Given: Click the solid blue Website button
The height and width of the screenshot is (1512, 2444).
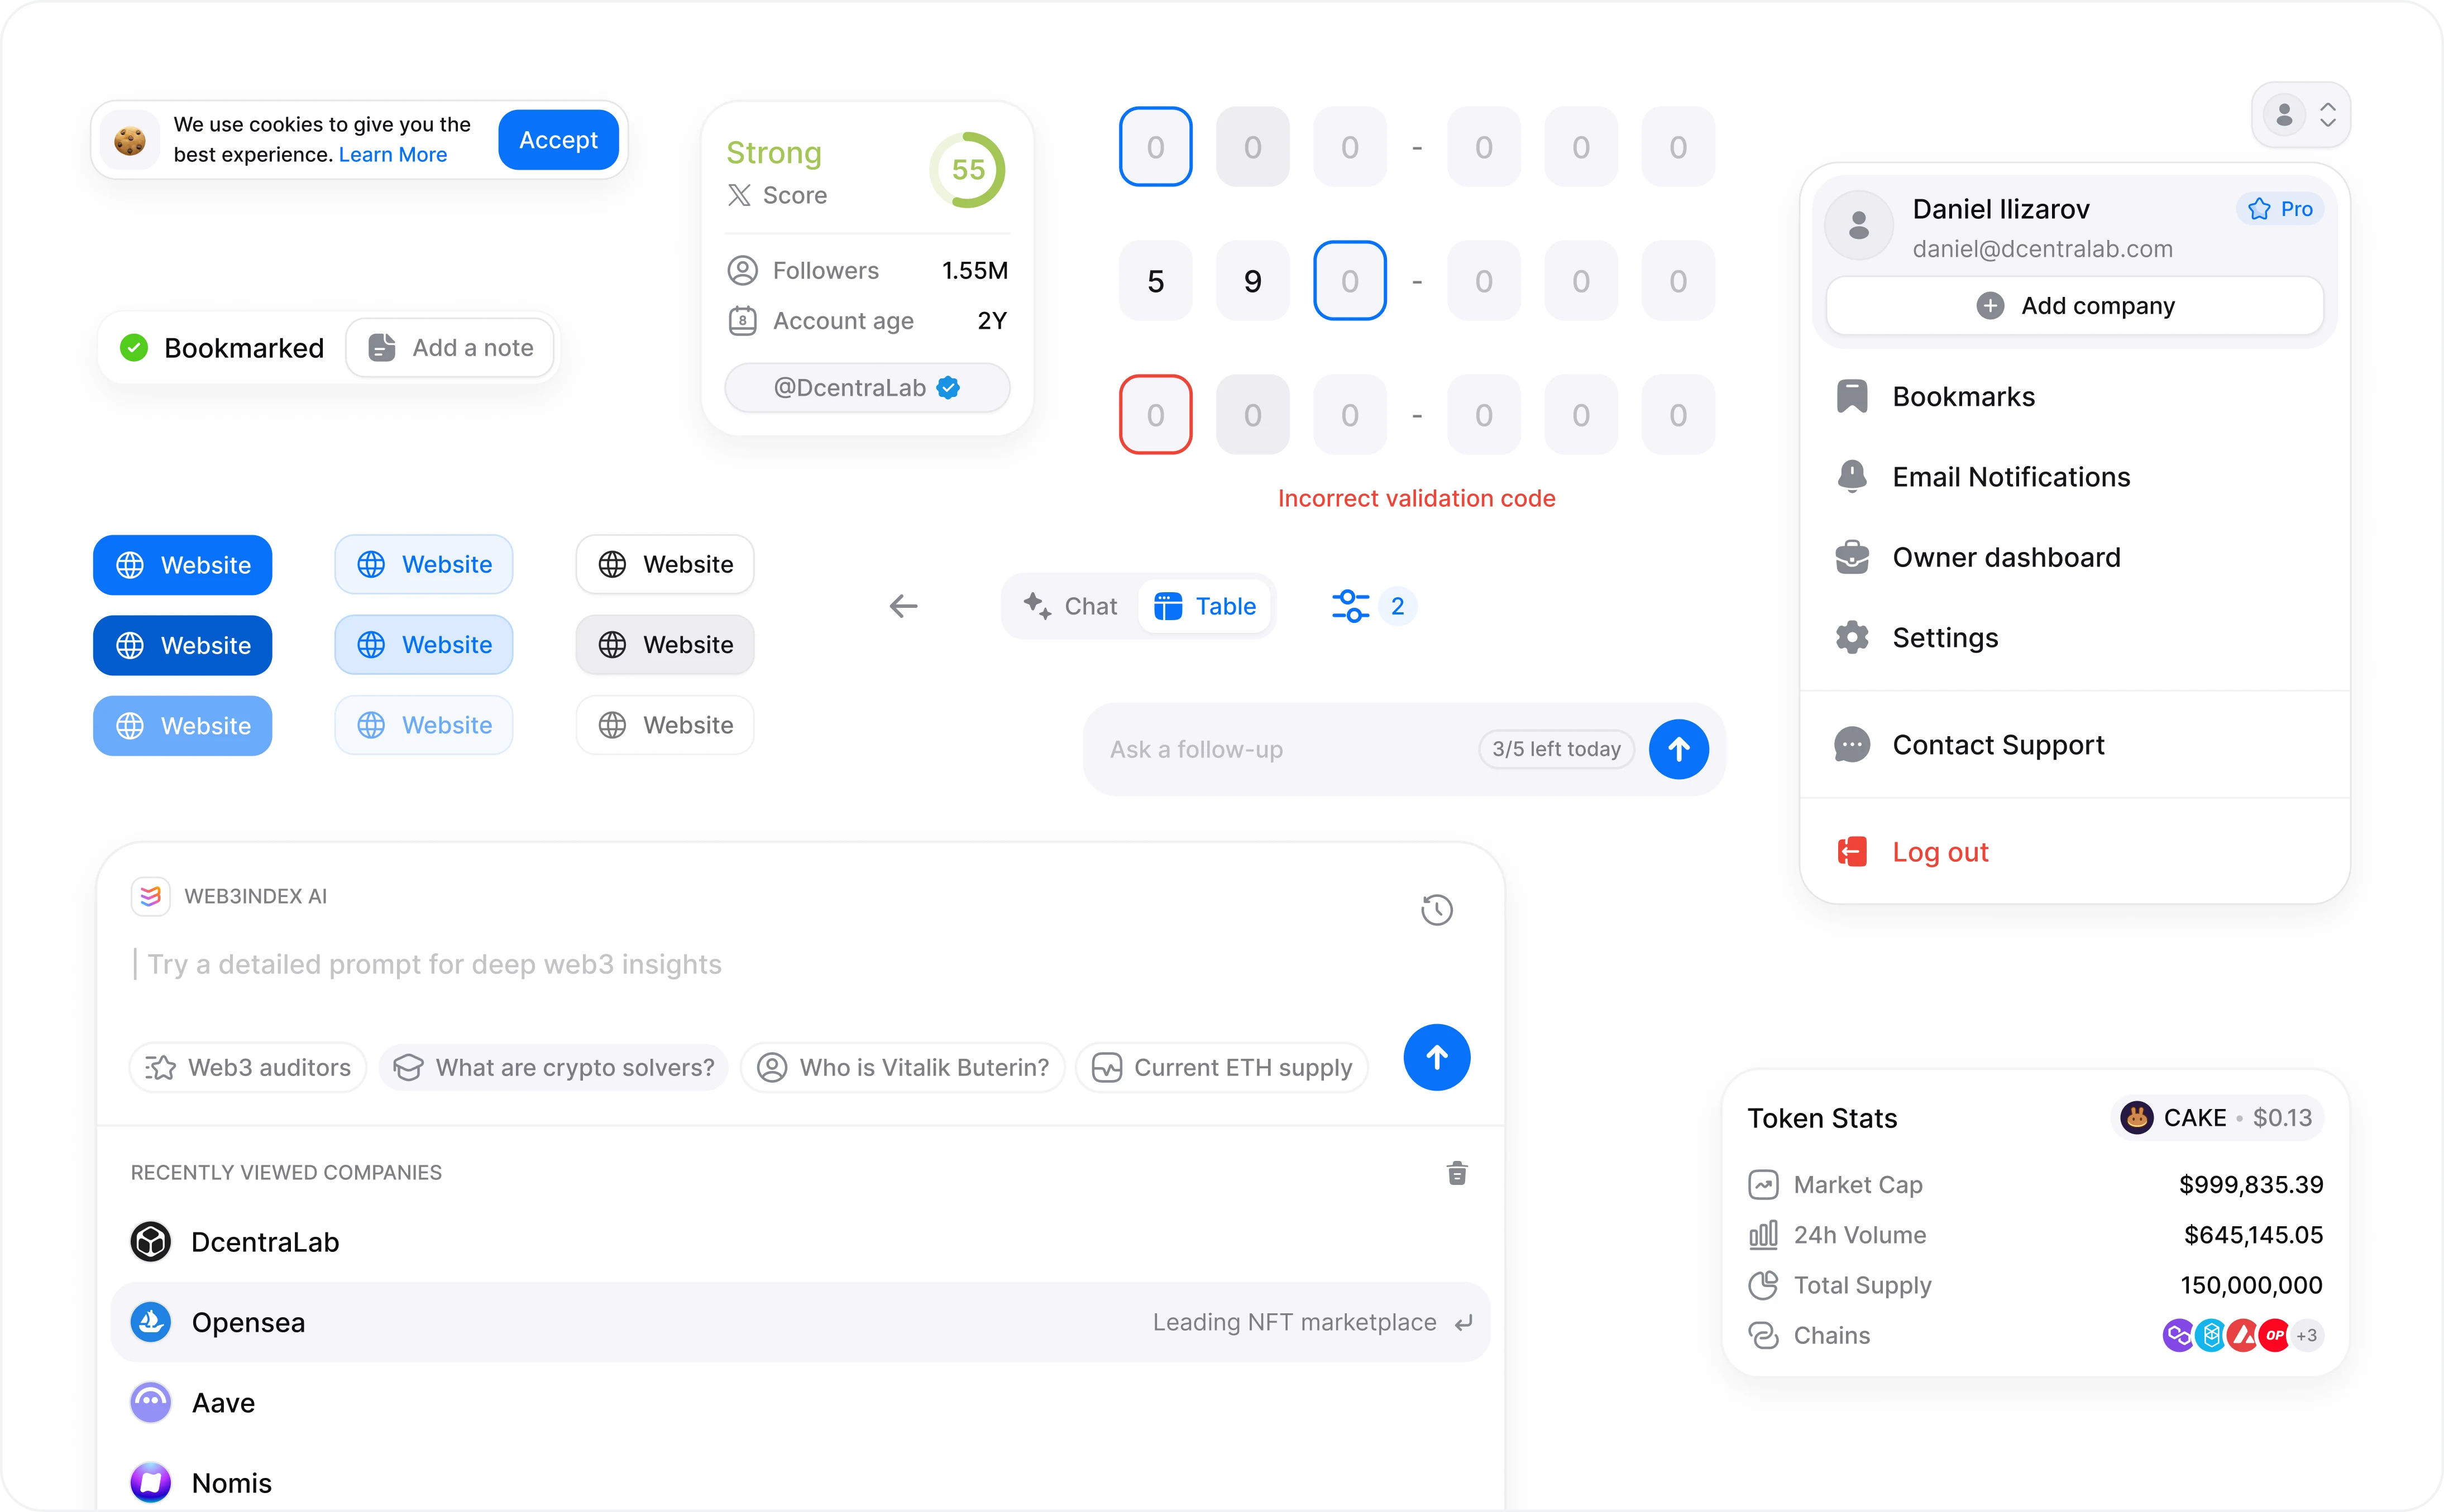Looking at the screenshot, I should tap(183, 565).
